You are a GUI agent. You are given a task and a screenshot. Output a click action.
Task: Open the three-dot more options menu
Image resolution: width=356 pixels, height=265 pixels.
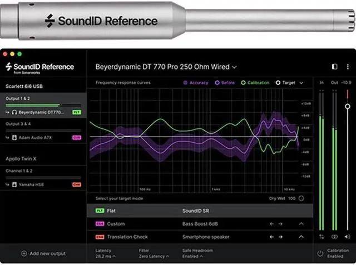pyautogui.click(x=347, y=67)
